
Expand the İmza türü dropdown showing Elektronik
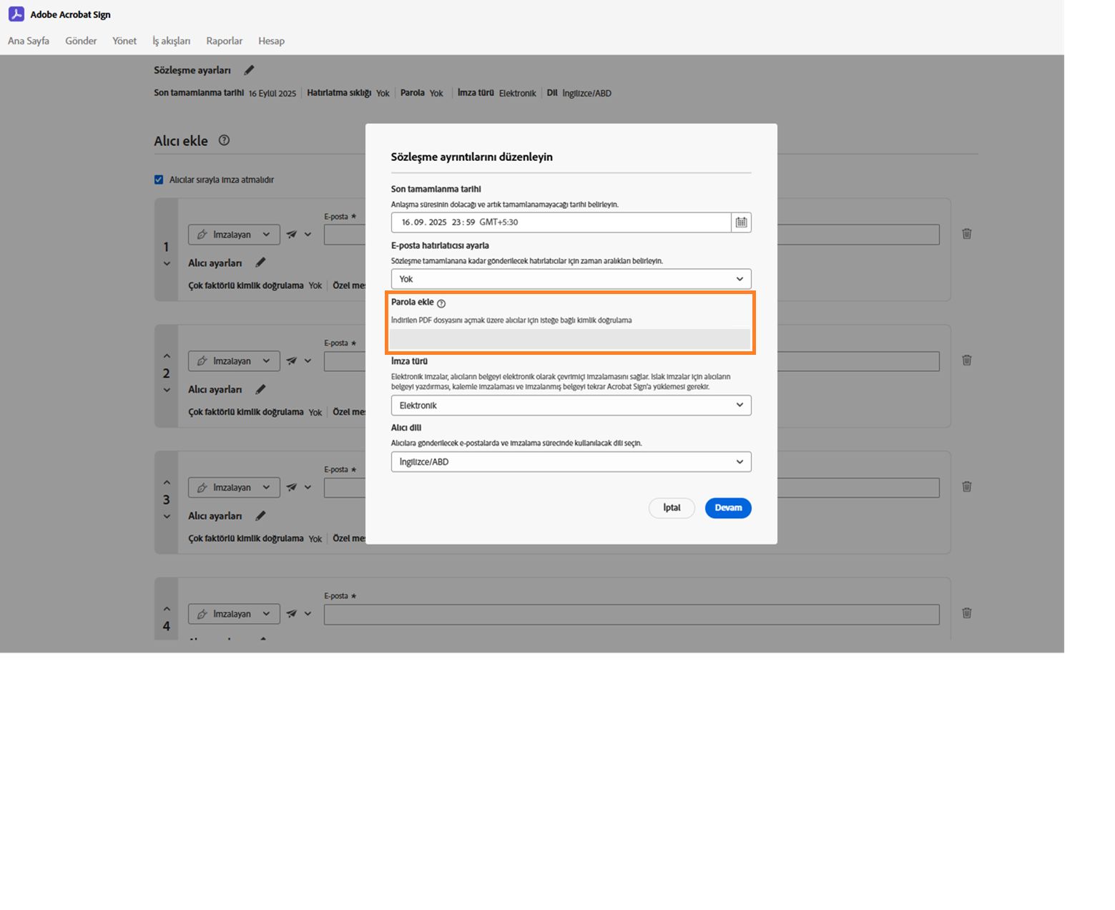click(571, 406)
